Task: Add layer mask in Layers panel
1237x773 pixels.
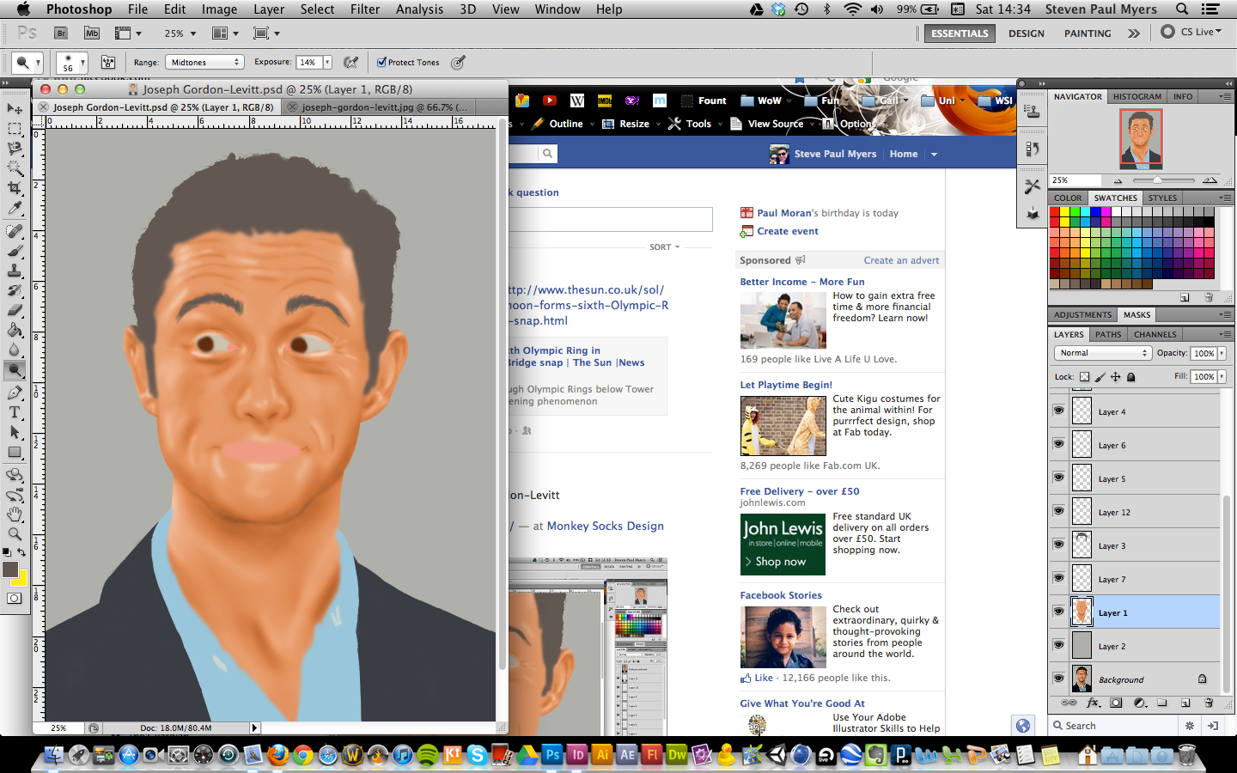Action: click(x=1116, y=703)
